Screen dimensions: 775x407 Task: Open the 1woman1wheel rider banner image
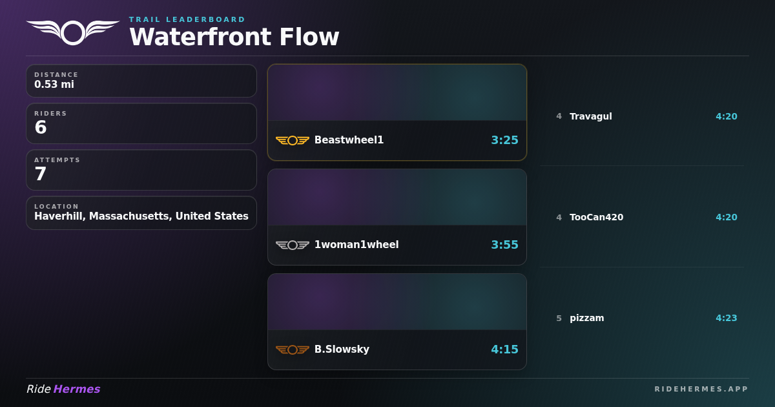pyautogui.click(x=397, y=197)
